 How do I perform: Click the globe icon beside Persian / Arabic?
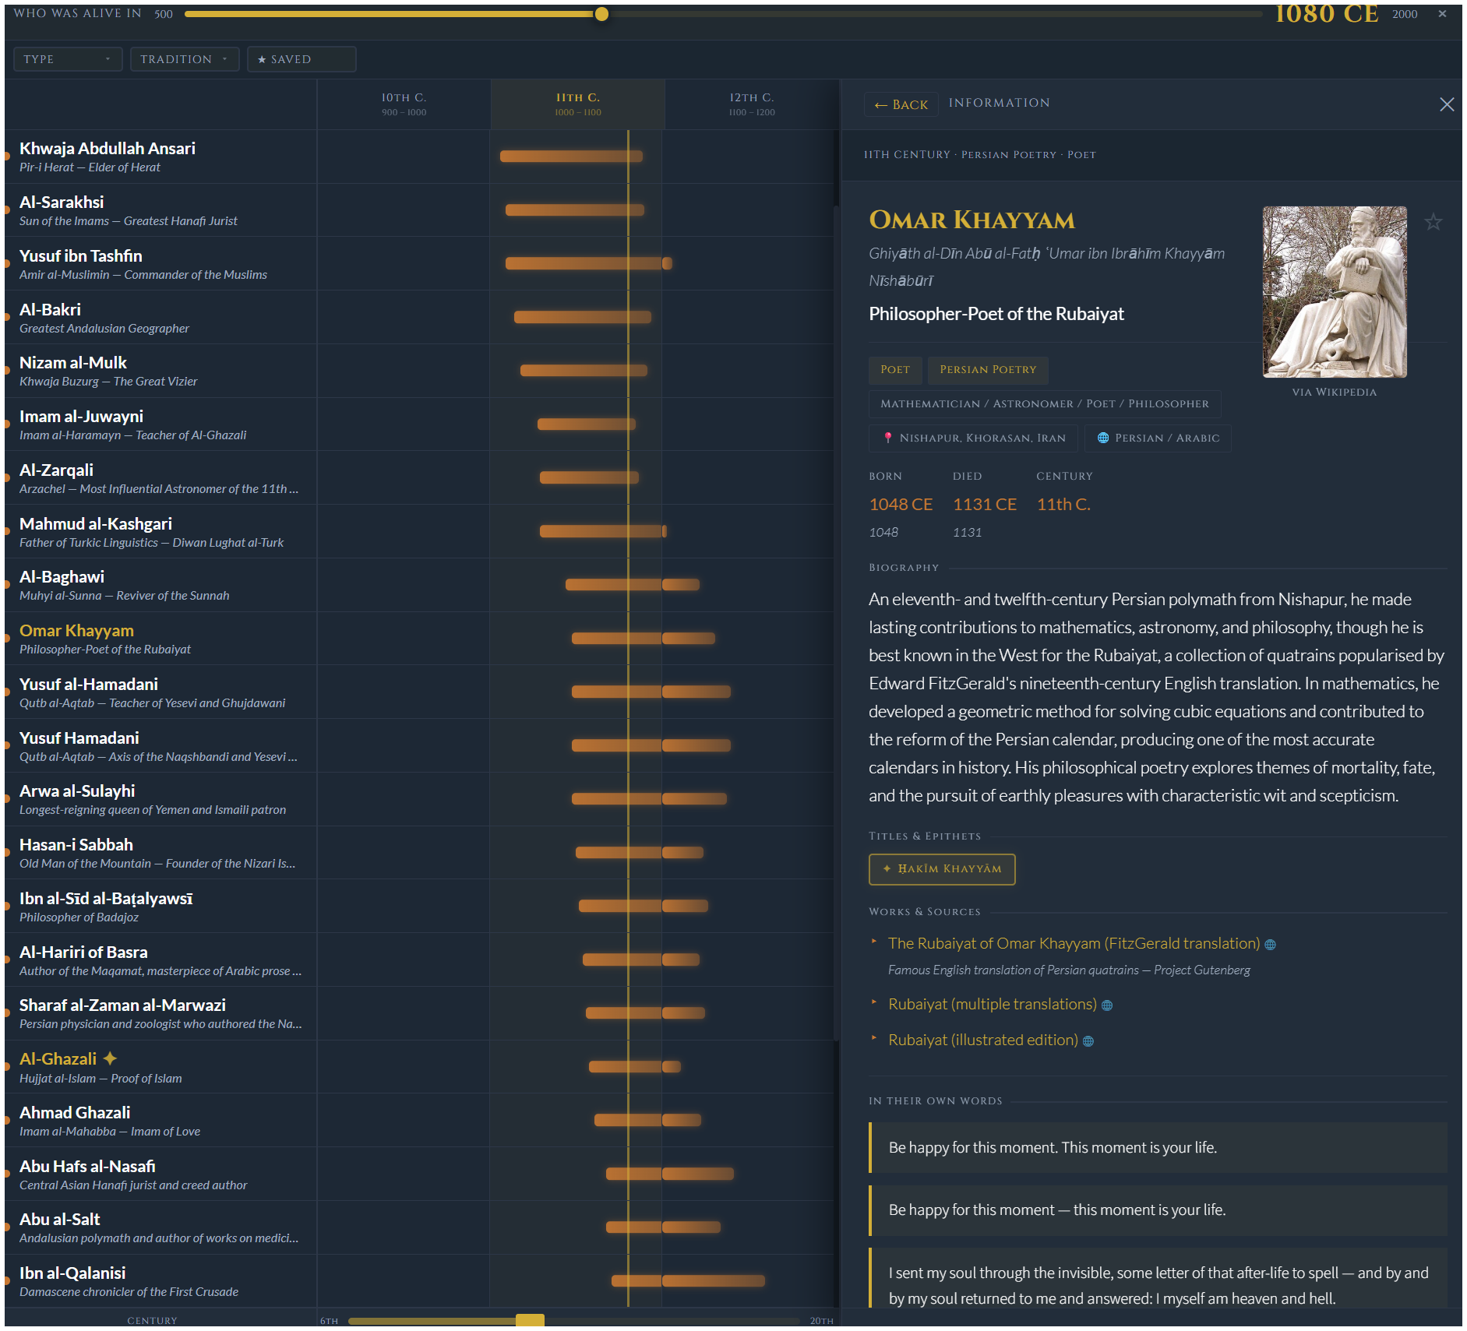click(x=1102, y=438)
